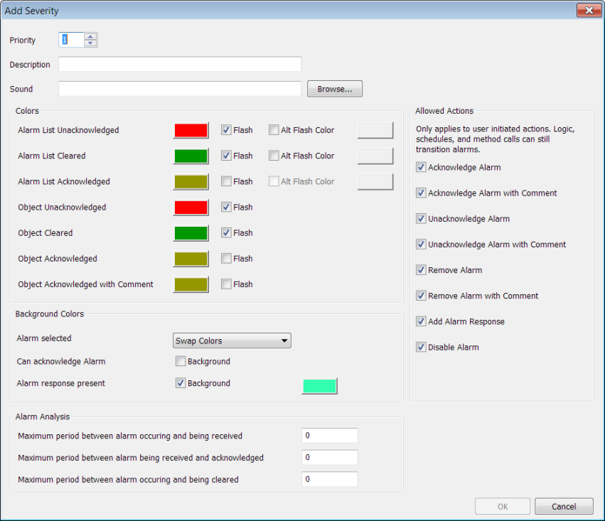
Task: Click the Cancel button
Action: [564, 506]
